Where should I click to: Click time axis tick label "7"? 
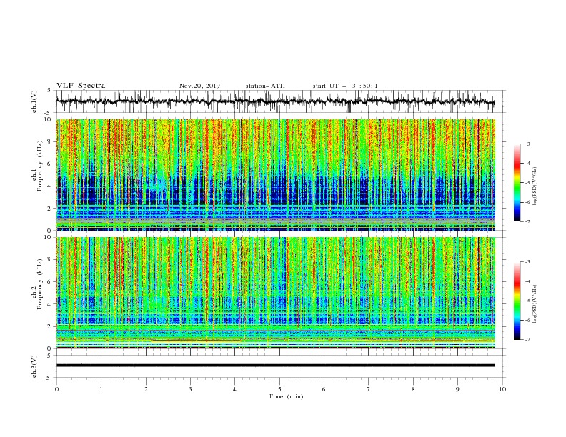(x=369, y=389)
